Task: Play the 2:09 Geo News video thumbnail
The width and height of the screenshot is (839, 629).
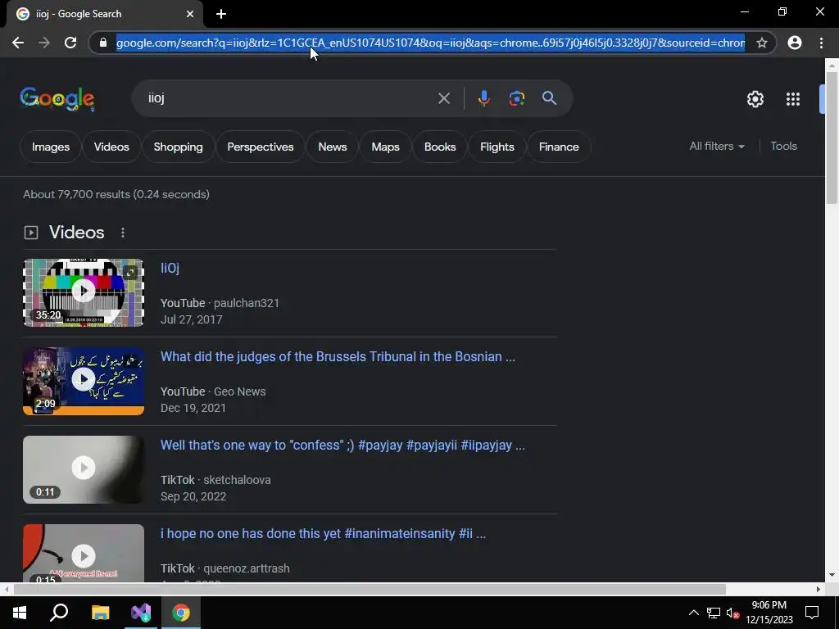Action: click(x=84, y=381)
